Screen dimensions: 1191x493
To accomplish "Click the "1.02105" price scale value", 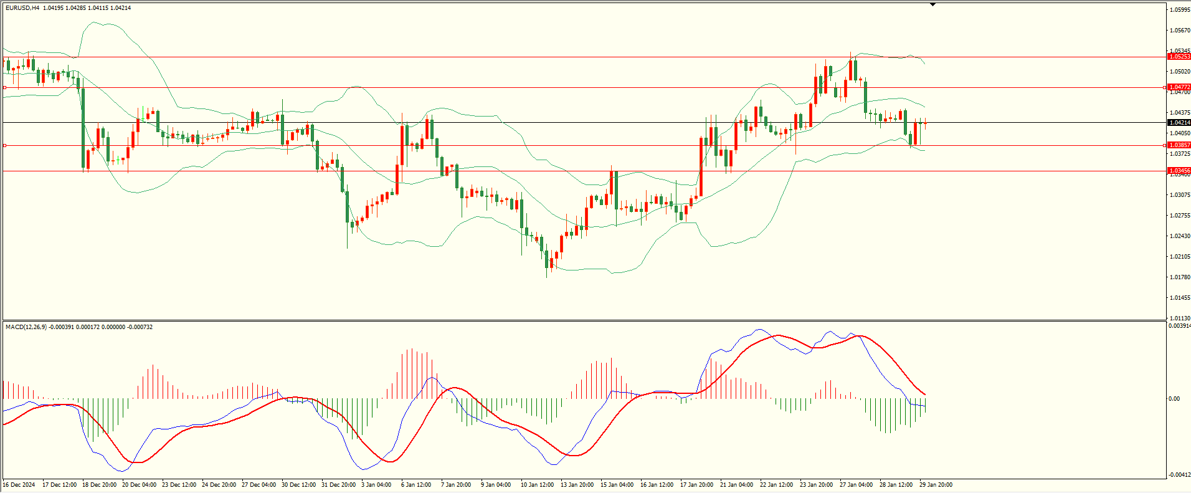I will (x=1180, y=257).
